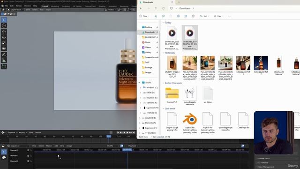Viewport: 300px width, 169px height.
Task: Open the Sort dropdown in Explorer
Action: click(x=204, y=16)
